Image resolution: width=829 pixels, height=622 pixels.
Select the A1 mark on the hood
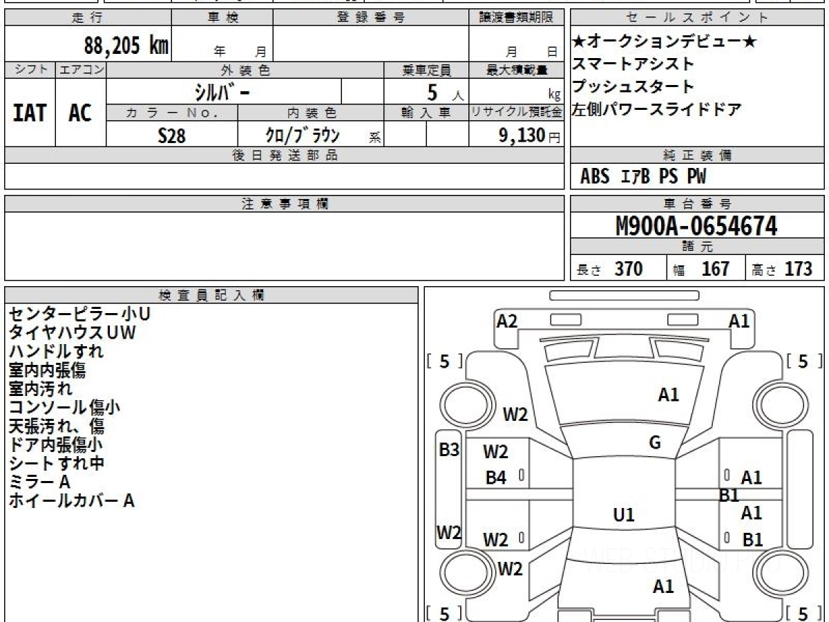[668, 395]
